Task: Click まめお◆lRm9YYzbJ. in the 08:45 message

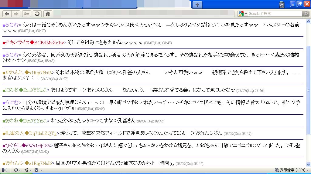Action: point(26,121)
